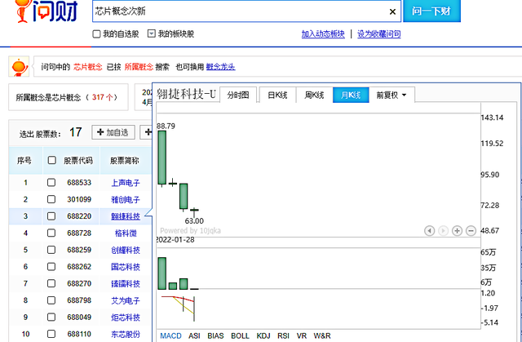Switch to the 周K线 tab
Screen dimensions: 522x342
coord(314,95)
